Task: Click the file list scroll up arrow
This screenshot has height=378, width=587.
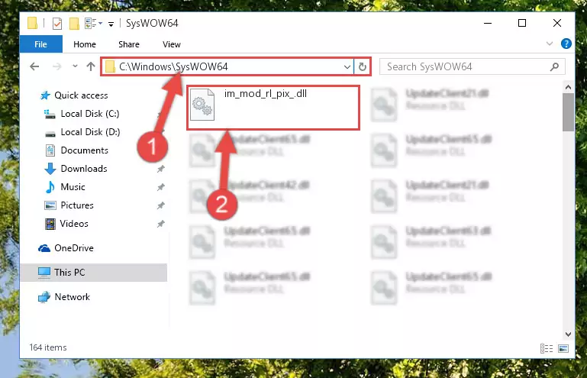Action: [x=568, y=87]
